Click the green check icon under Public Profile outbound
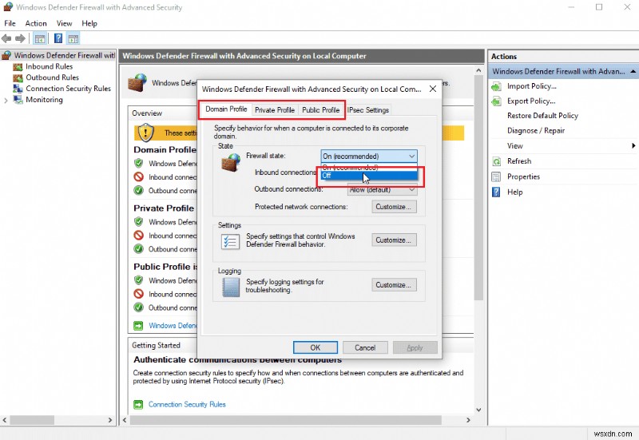This screenshot has width=639, height=440. pos(138,307)
